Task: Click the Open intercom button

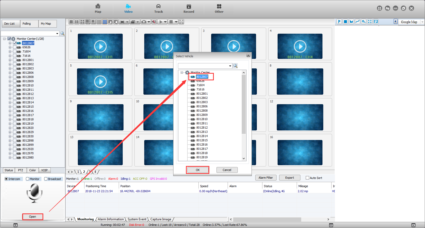Action: pyautogui.click(x=32, y=217)
